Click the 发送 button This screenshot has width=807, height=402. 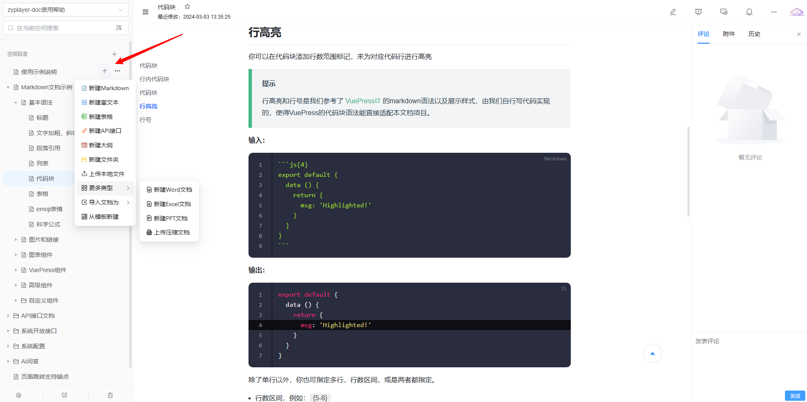click(x=795, y=396)
